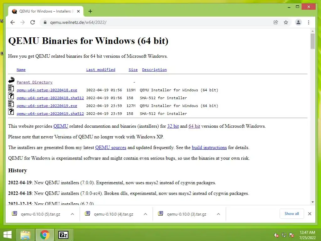Download qemu-w64-setup-20220419.exe
Viewport: 321px width, 241px height.
tap(47, 106)
